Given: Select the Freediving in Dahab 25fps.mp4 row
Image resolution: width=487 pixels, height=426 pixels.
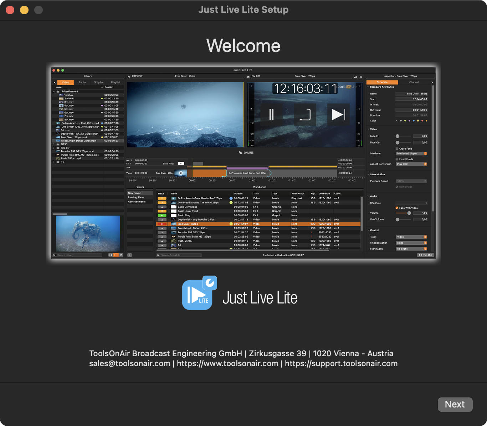Looking at the screenshot, I should point(88,141).
